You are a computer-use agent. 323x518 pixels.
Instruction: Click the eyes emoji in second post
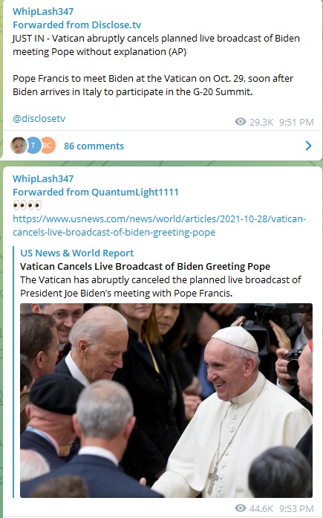[27, 205]
